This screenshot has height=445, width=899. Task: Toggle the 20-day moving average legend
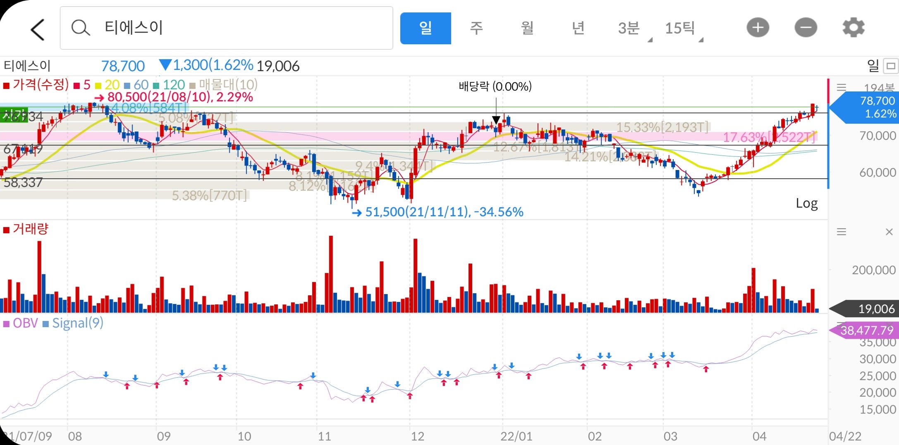click(108, 85)
